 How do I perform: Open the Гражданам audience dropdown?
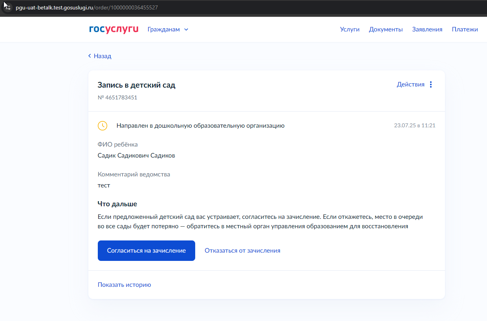pyautogui.click(x=168, y=29)
